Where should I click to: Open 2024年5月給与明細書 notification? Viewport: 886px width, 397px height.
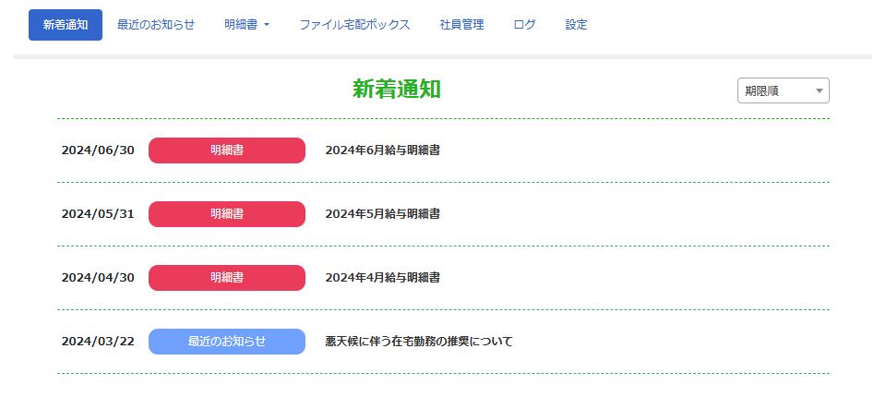click(382, 214)
